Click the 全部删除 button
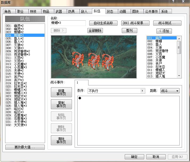Screen dimensions: 190x162 (95, 31)
